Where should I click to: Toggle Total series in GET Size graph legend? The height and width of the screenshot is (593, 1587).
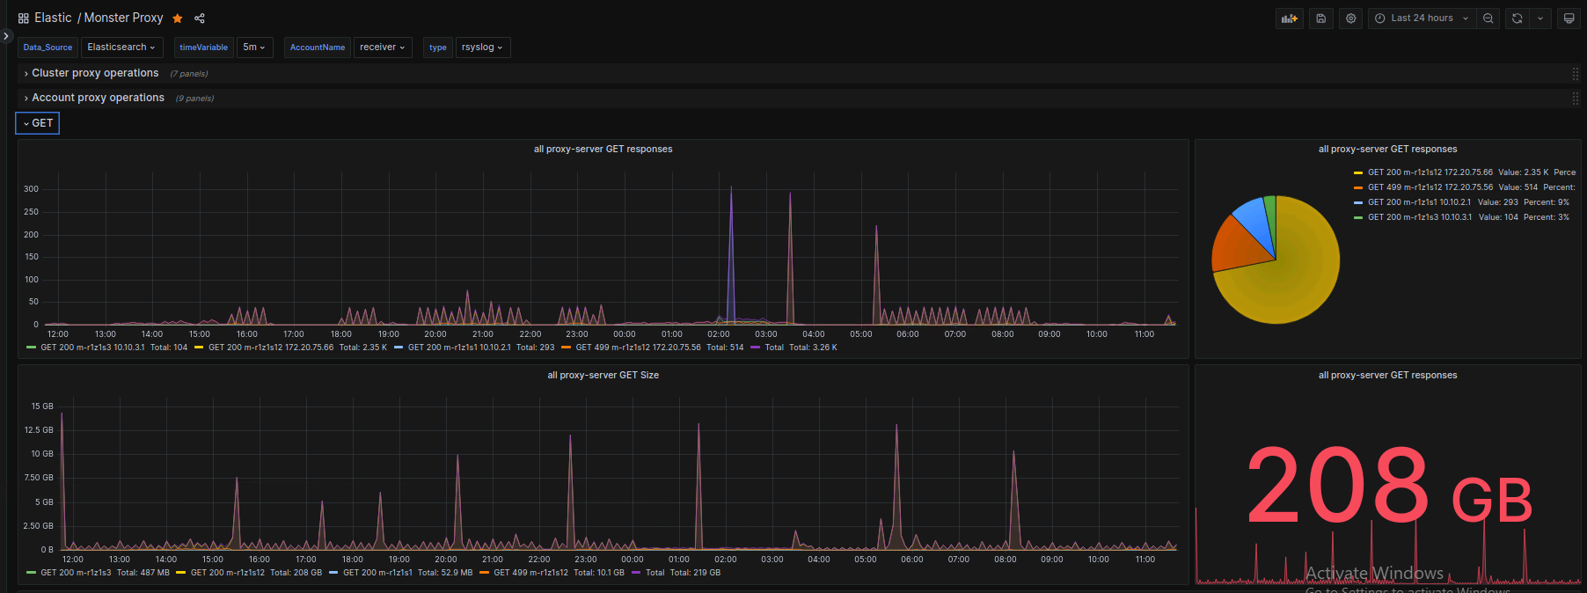click(x=655, y=573)
